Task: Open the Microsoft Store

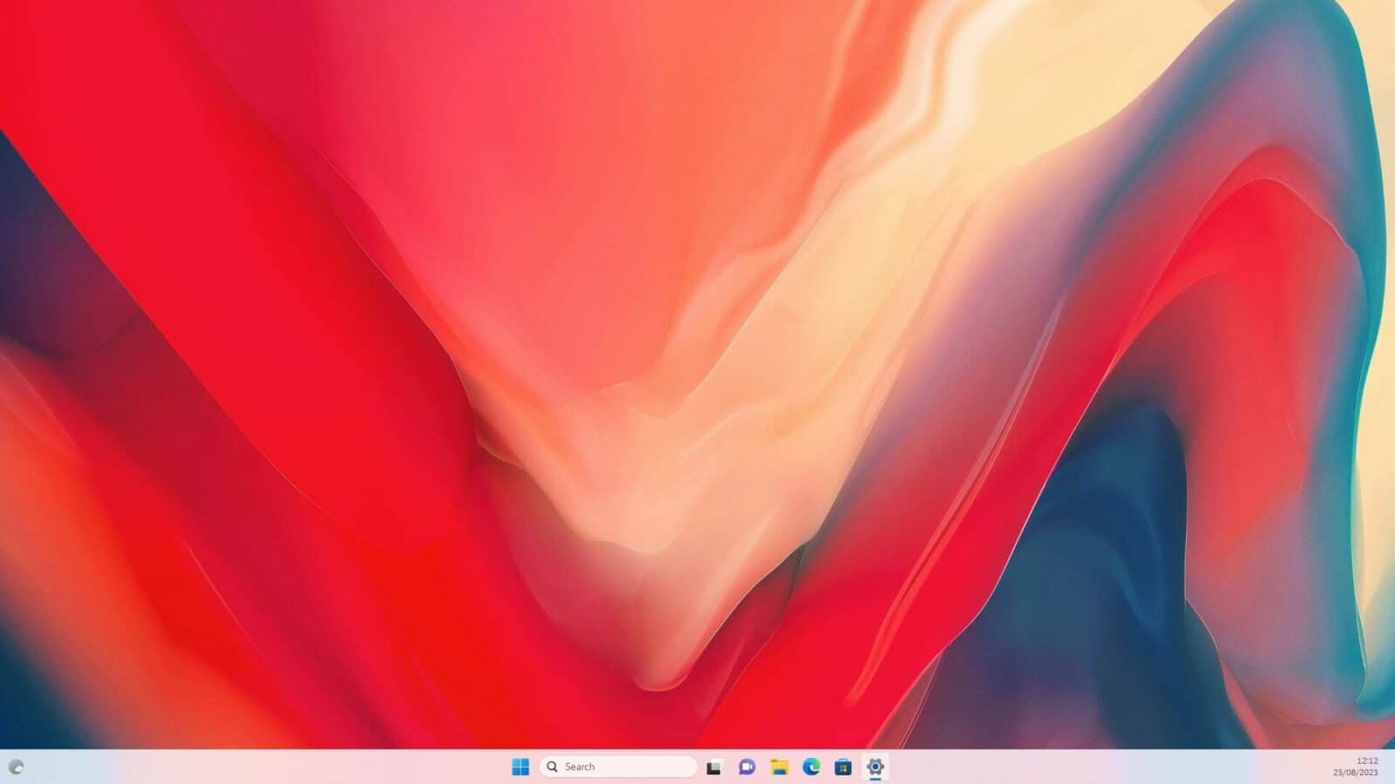Action: pos(843,767)
